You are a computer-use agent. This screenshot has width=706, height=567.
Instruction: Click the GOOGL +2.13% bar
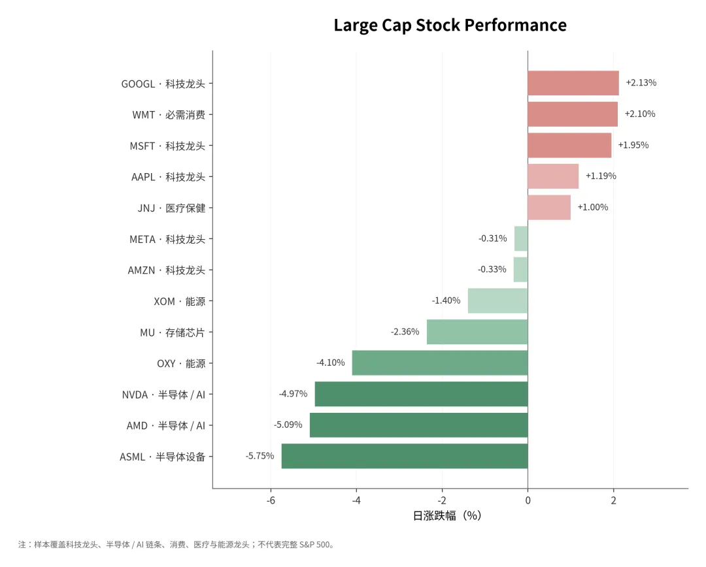tap(573, 83)
